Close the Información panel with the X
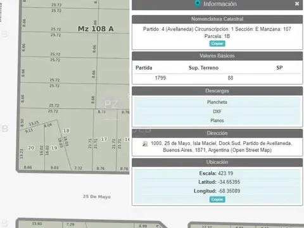 297,4
